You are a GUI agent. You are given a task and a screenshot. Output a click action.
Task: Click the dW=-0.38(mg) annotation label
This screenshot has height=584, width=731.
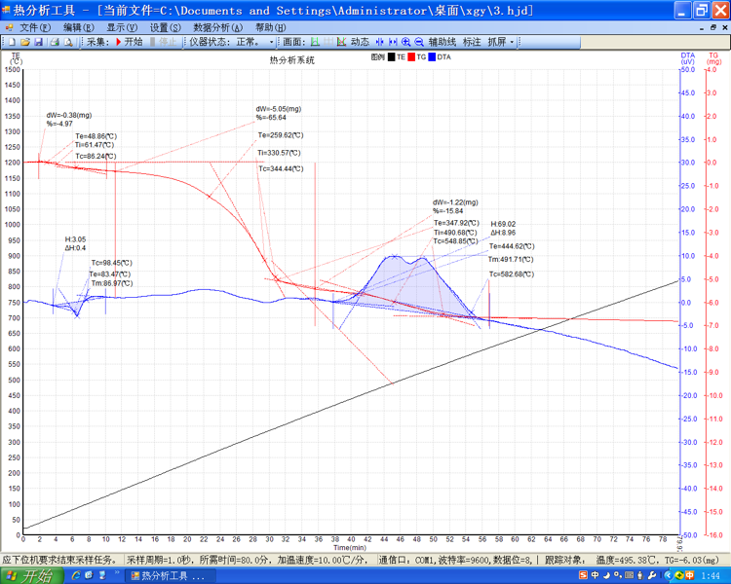pyautogui.click(x=69, y=115)
